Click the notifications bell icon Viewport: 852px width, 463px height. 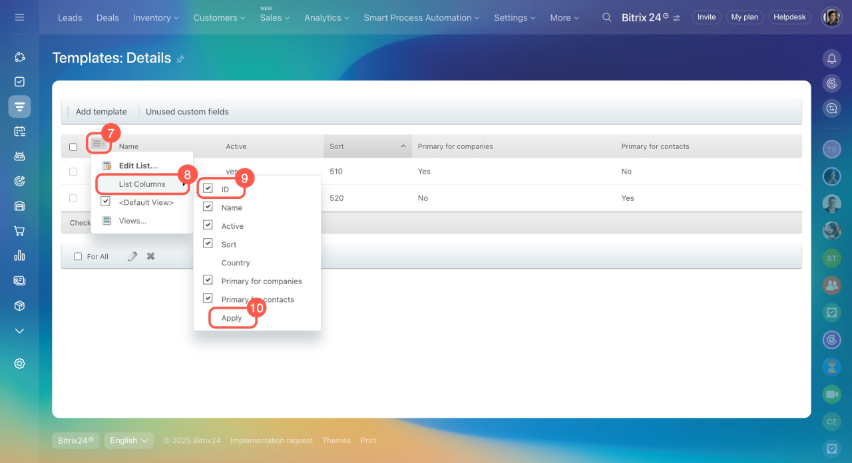tap(831, 59)
